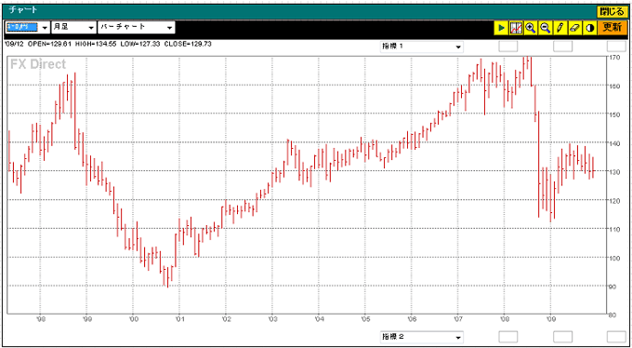Click the '06 year axis label
Screen dimensions: 632x348
tap(412, 319)
